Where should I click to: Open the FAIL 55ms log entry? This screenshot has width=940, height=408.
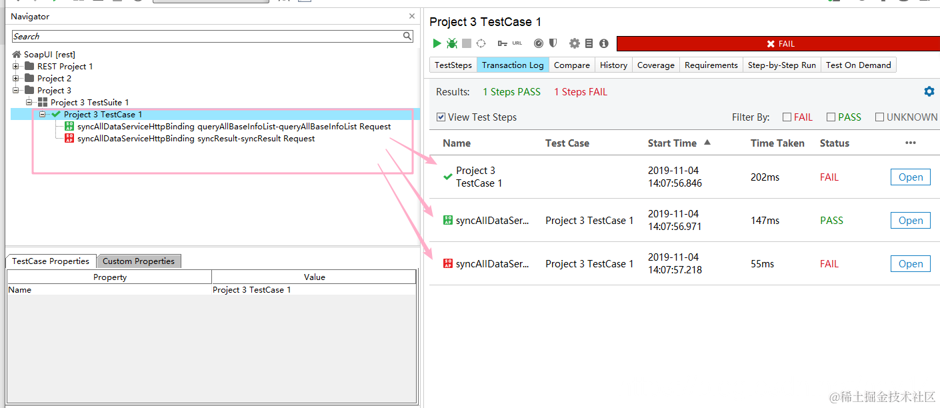911,264
